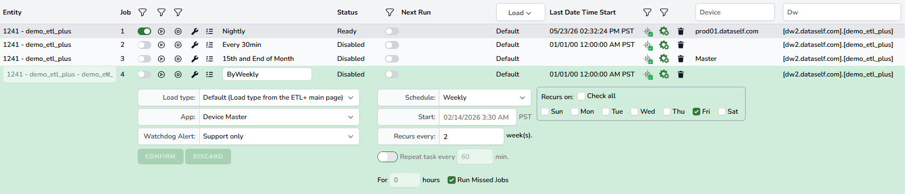
Task: Open the checklist icon for the Nightly job
Action: click(209, 31)
